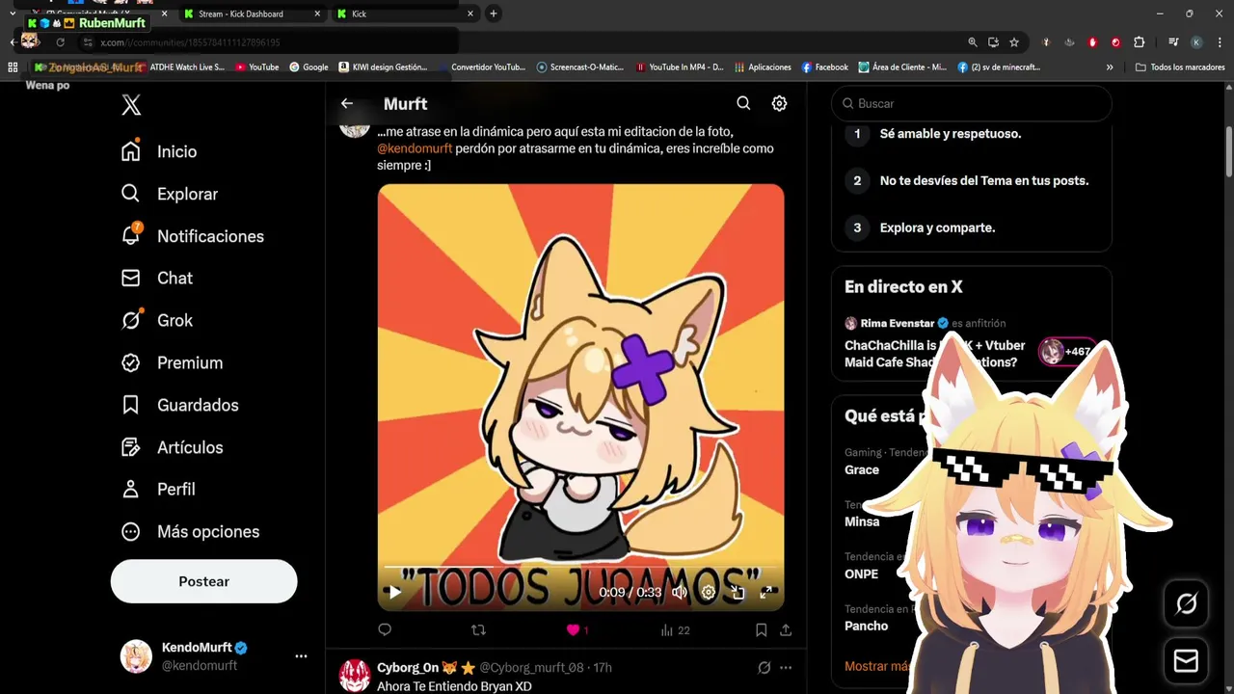Open video playback settings gear
The image size is (1234, 694).
click(x=709, y=592)
